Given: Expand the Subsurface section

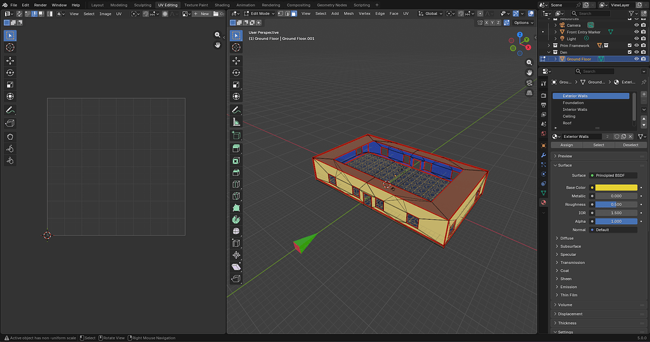Looking at the screenshot, I should 571,246.
